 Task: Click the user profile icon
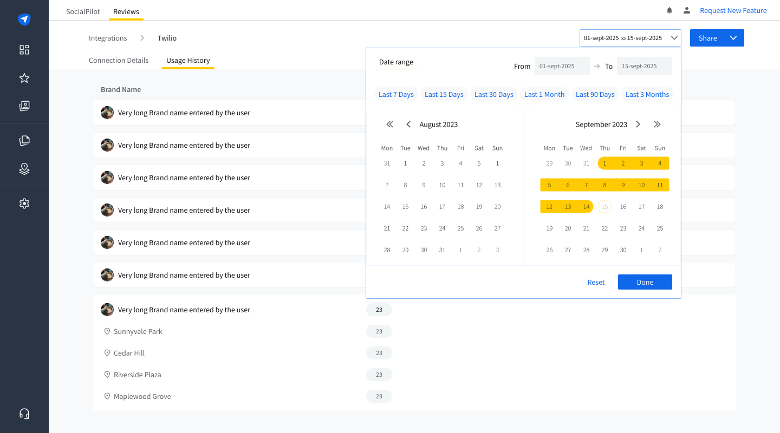pyautogui.click(x=687, y=10)
